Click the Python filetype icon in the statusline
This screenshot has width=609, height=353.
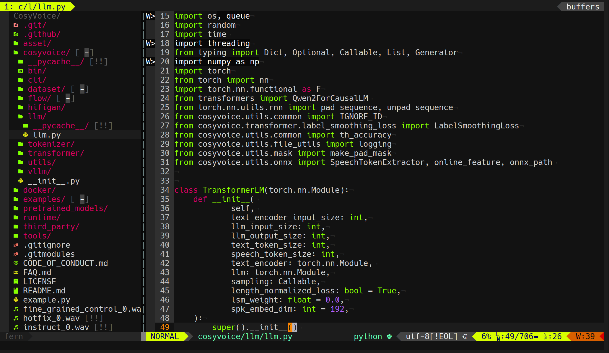point(389,336)
